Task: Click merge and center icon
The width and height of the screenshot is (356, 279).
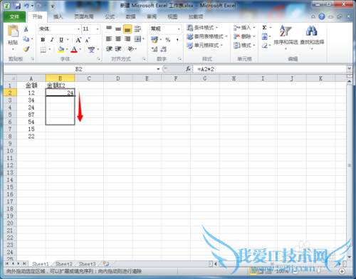Action: 137,38
